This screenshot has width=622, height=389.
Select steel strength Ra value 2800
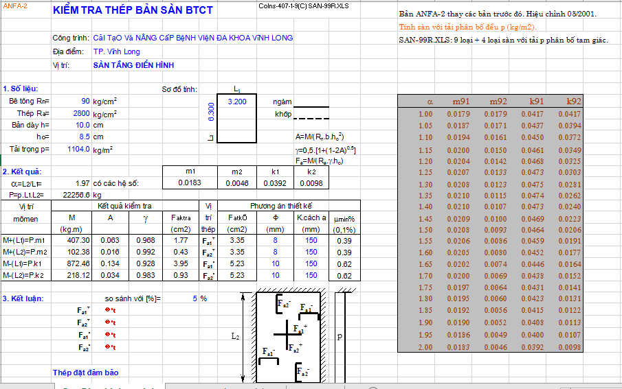point(81,114)
